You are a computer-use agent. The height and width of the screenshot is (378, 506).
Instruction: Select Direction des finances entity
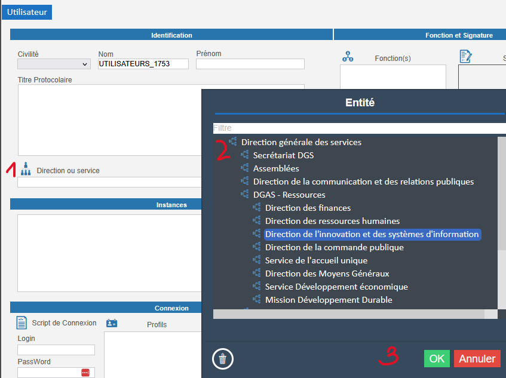(308, 208)
